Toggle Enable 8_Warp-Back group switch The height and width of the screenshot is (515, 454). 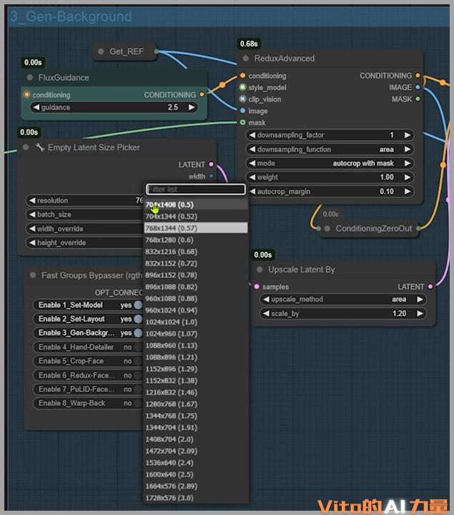[138, 403]
